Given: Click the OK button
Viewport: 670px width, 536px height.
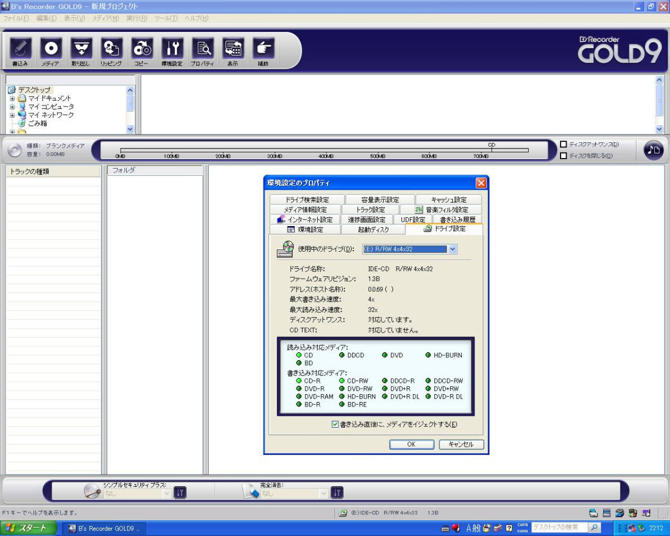Looking at the screenshot, I should pos(411,444).
